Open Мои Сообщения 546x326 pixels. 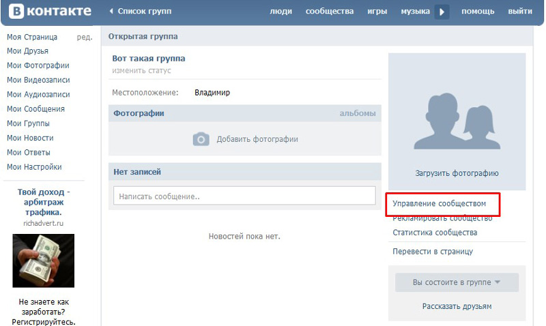point(35,109)
